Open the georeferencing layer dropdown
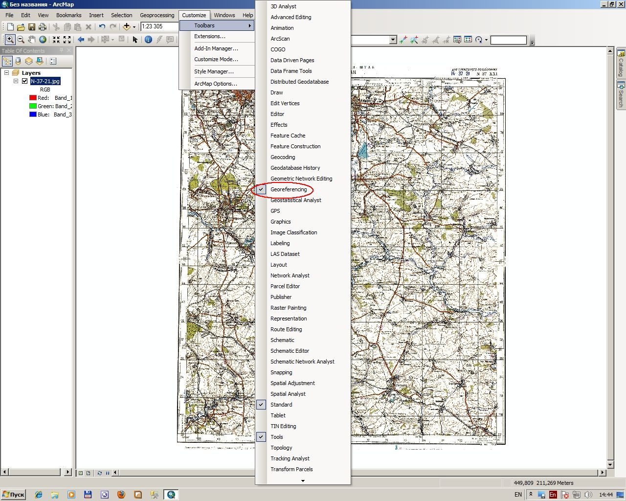 [393, 40]
